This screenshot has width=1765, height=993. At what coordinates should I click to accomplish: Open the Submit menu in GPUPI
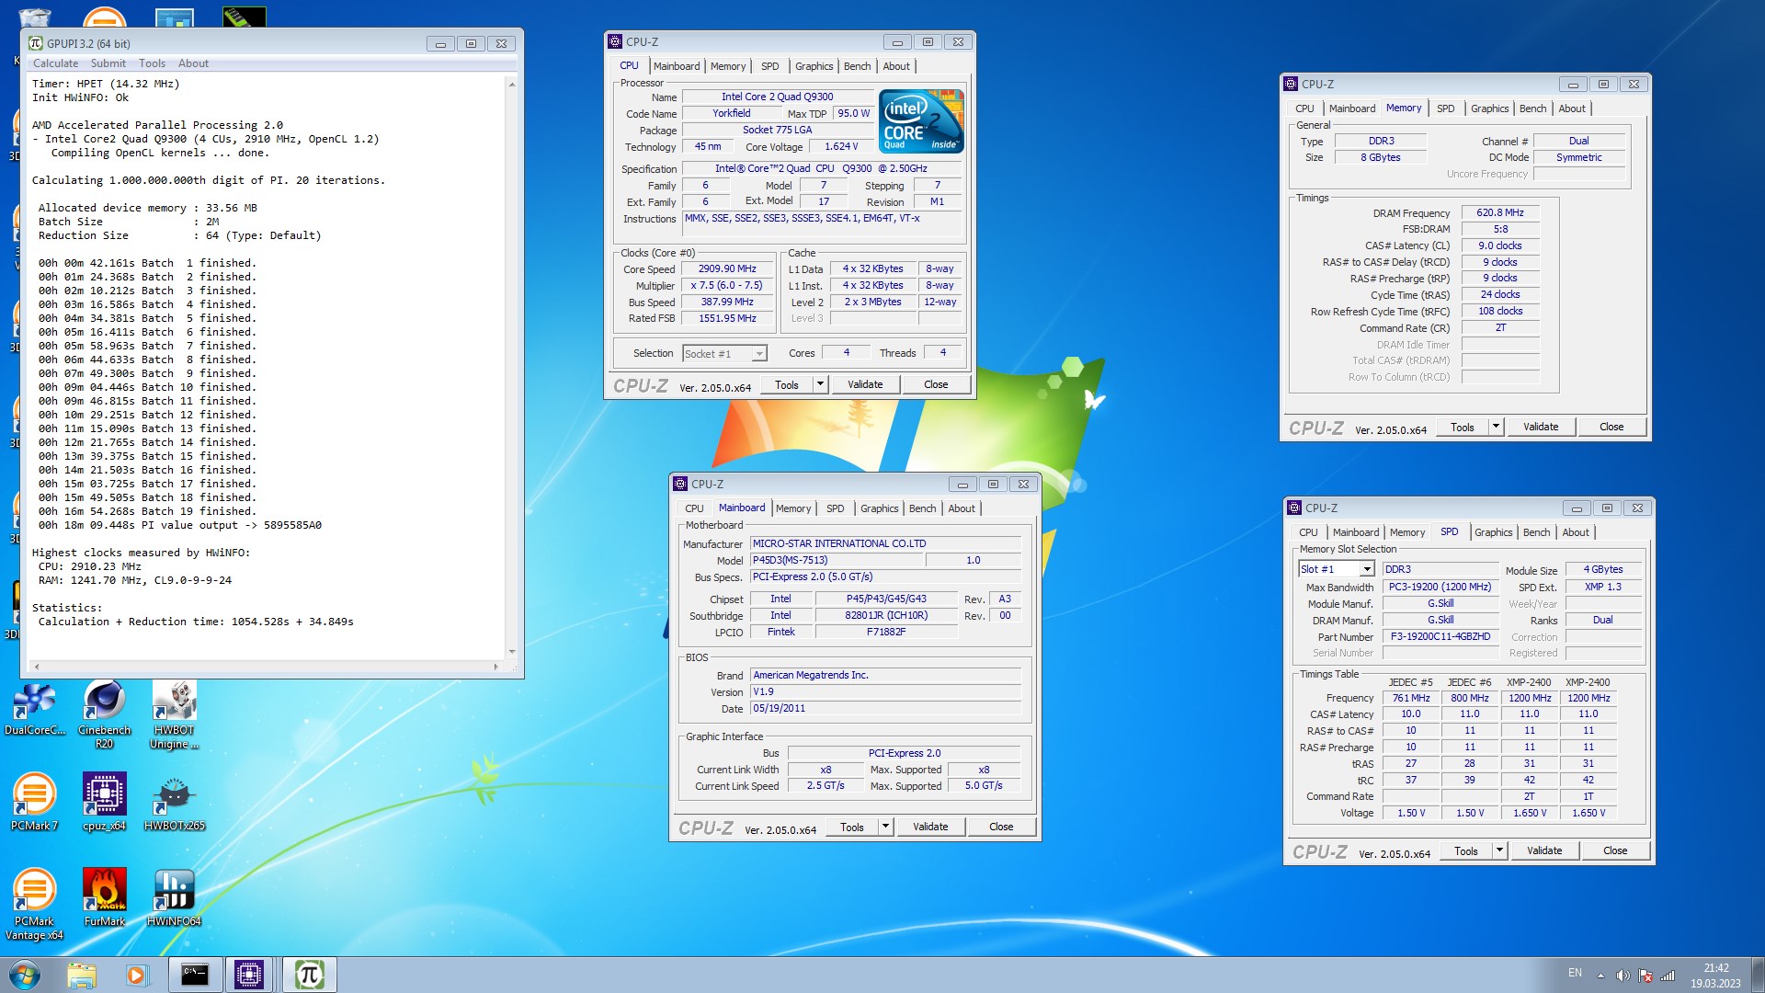tap(108, 63)
